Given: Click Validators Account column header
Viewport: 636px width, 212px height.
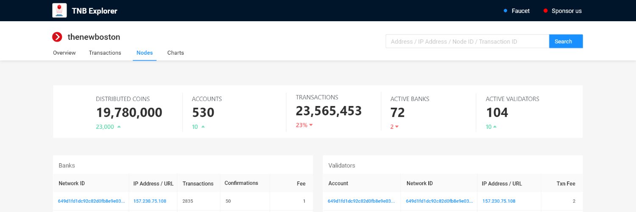Looking at the screenshot, I should coord(338,184).
